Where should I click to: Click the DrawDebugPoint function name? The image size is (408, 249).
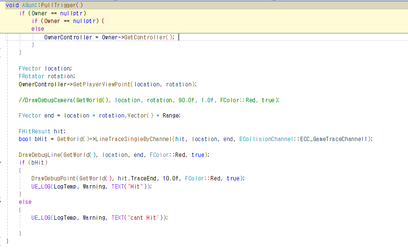pos(53,178)
